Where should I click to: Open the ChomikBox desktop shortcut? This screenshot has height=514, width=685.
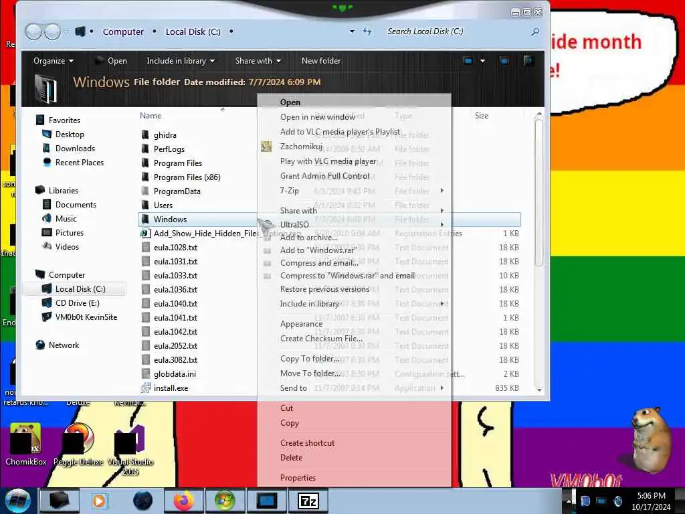(x=26, y=444)
